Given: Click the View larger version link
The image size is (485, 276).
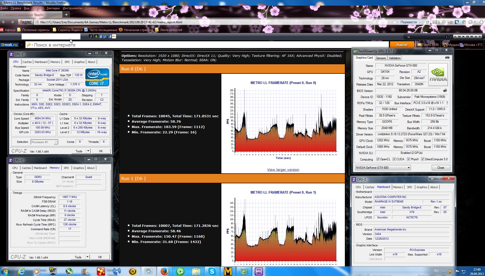Looking at the screenshot, I should (x=283, y=169).
